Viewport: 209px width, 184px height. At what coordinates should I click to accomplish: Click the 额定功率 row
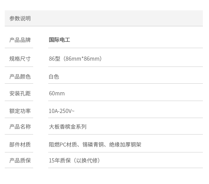click(x=125, y=111)
